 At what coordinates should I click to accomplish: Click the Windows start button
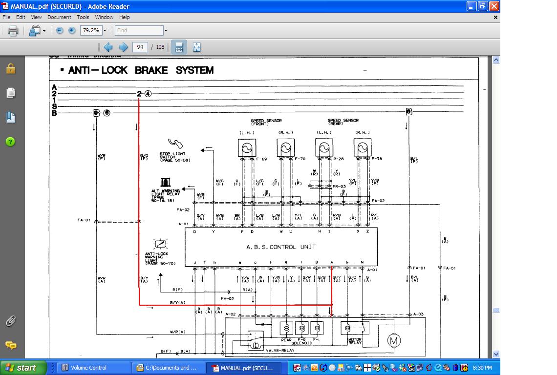(23, 368)
